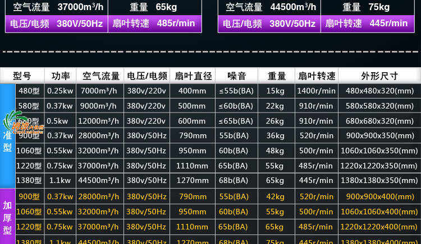
Task: Click the purple 扇叶转速 445r/min bar
Action: click(x=366, y=24)
